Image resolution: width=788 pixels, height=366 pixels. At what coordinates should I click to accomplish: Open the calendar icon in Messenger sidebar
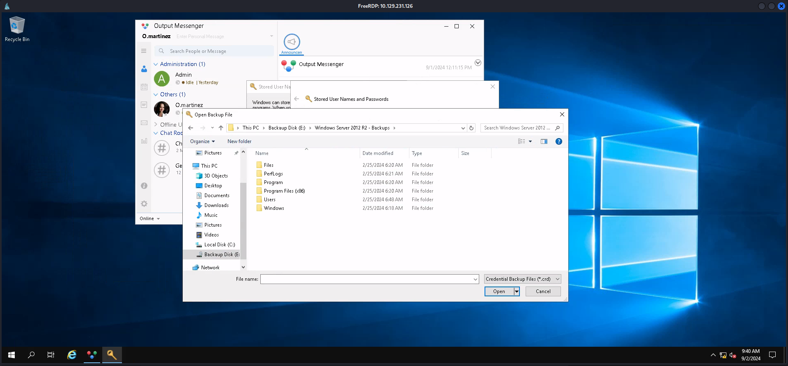pyautogui.click(x=144, y=87)
